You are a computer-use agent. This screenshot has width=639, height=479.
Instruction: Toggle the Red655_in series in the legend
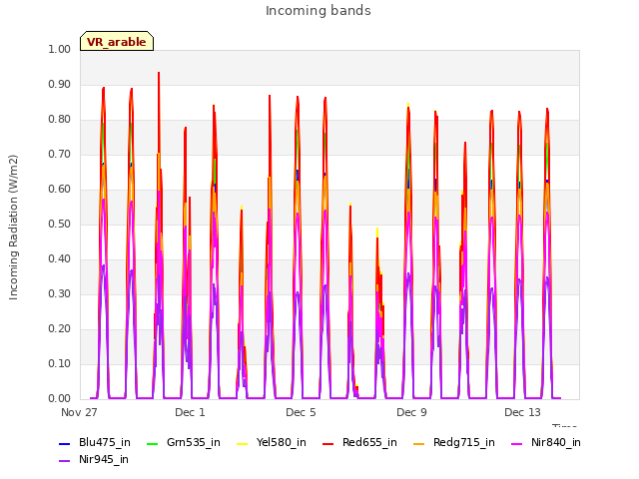point(359,443)
